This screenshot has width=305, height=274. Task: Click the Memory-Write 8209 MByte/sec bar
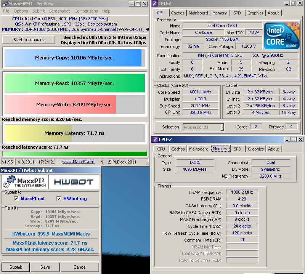click(75, 104)
